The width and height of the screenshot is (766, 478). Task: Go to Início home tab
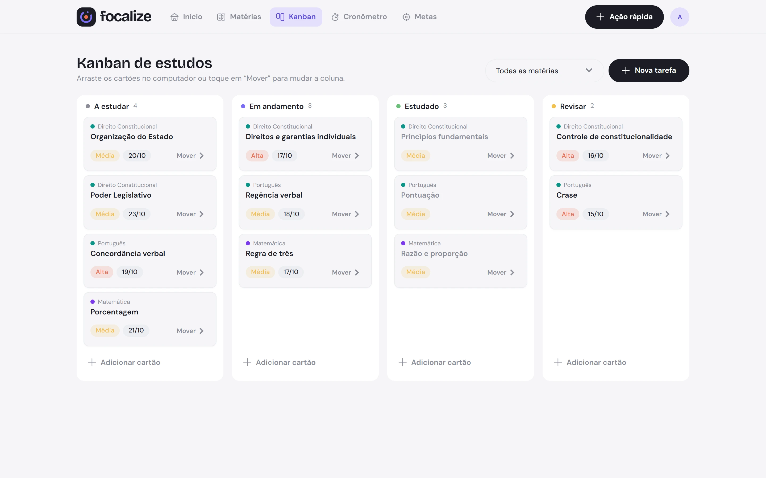186,17
